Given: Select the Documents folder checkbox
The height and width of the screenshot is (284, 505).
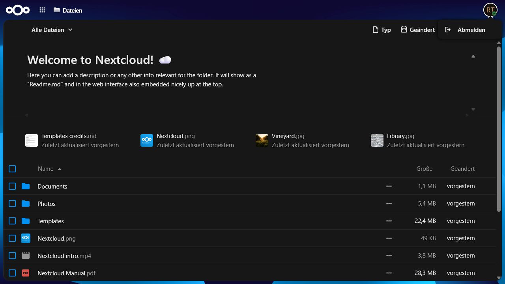Looking at the screenshot, I should point(12,186).
